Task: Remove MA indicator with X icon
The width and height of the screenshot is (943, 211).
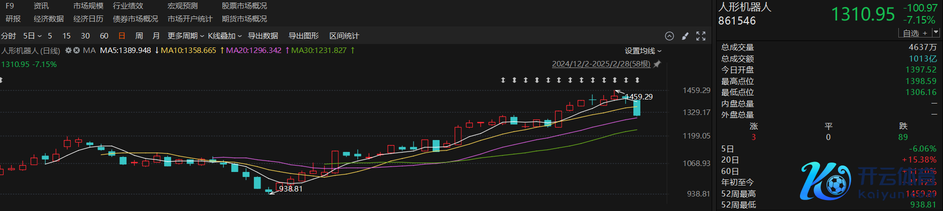Action: tap(76, 50)
